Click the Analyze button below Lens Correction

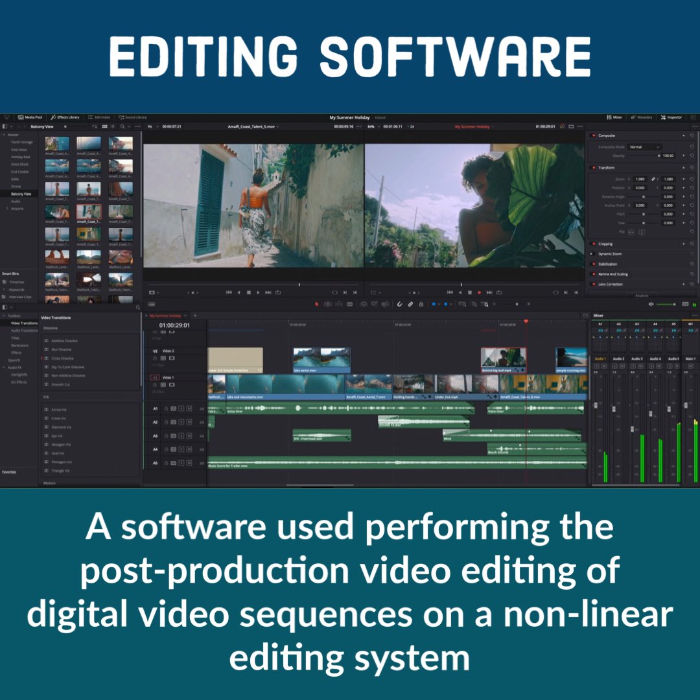click(x=642, y=295)
